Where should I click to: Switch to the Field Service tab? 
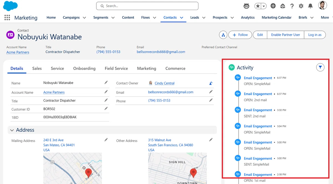[x=116, y=68]
